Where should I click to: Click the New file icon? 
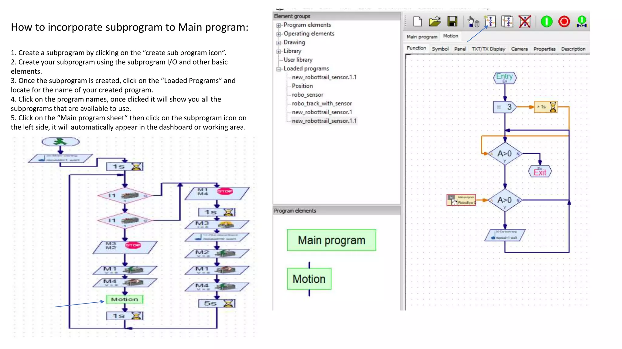coord(418,22)
